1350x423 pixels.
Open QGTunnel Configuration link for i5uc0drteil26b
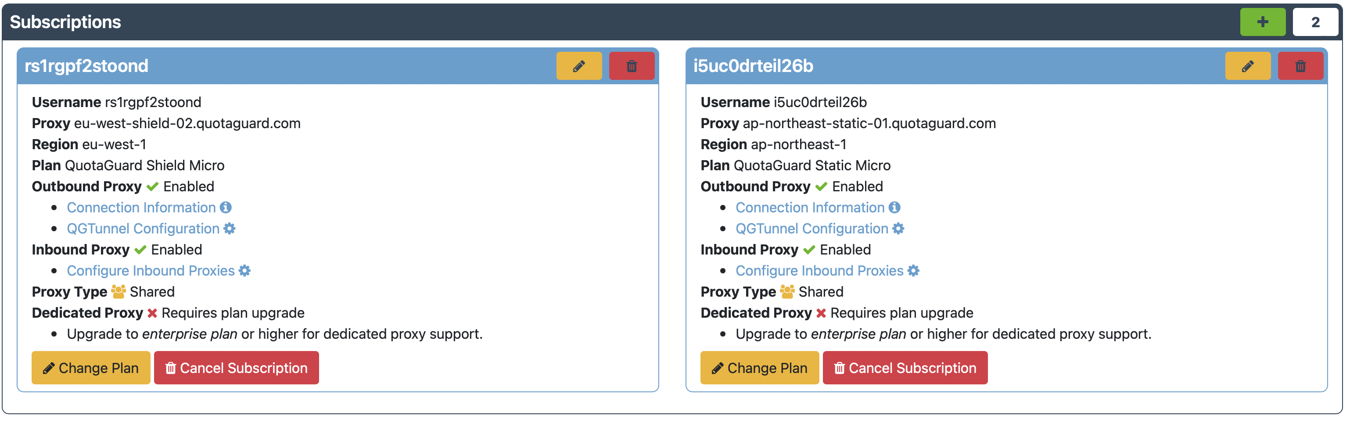[812, 229]
